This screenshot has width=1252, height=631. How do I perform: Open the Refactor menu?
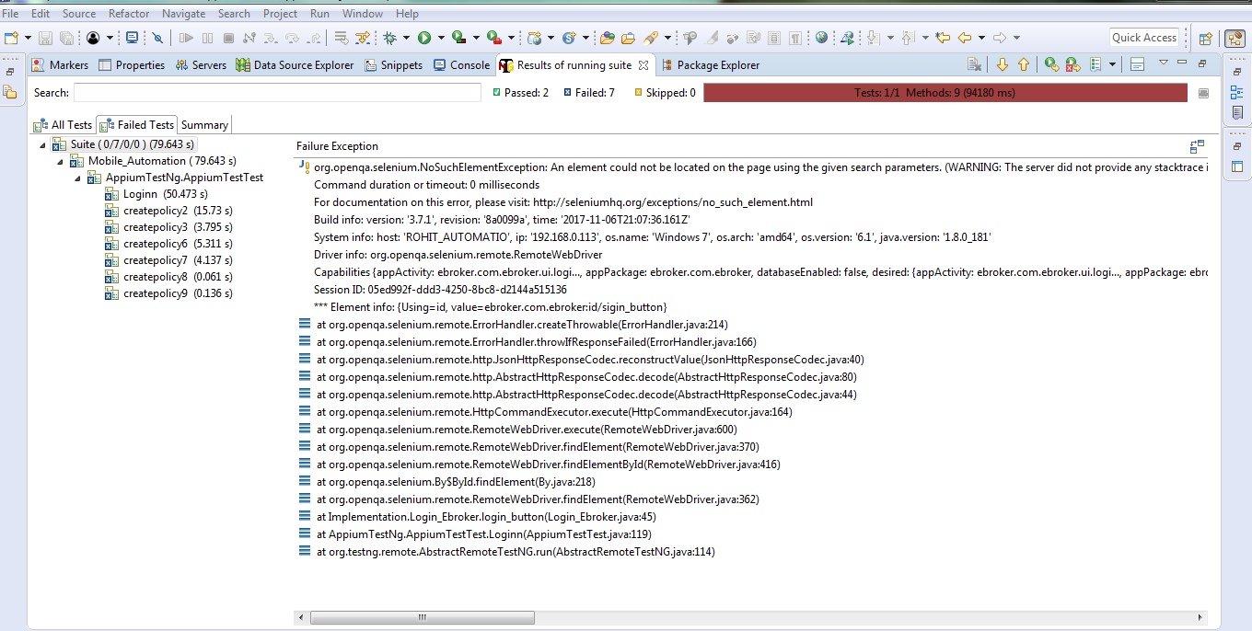point(128,13)
